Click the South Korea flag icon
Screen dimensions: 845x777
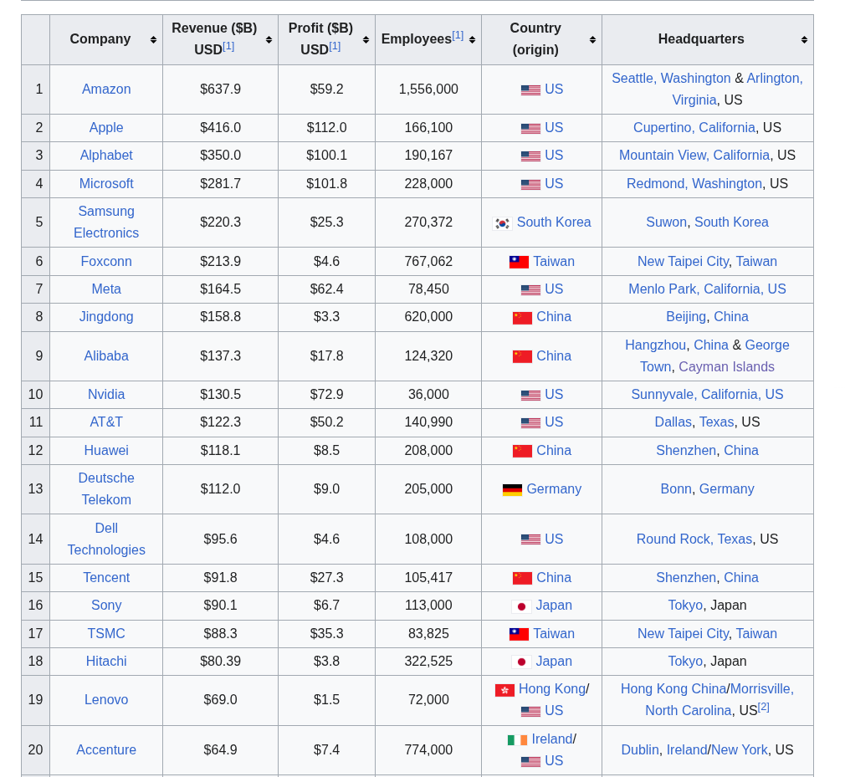pyautogui.click(x=502, y=223)
